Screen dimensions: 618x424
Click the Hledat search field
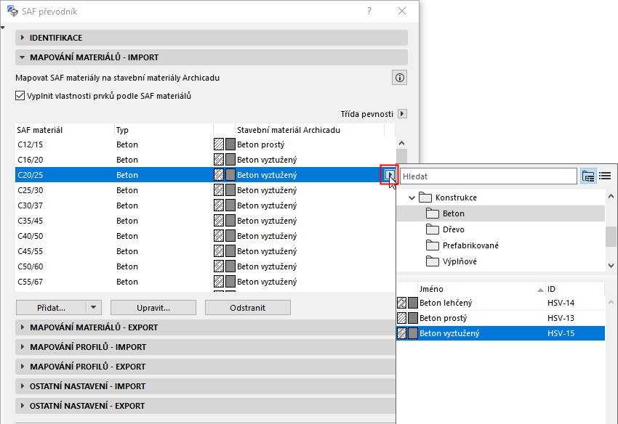[x=489, y=176]
